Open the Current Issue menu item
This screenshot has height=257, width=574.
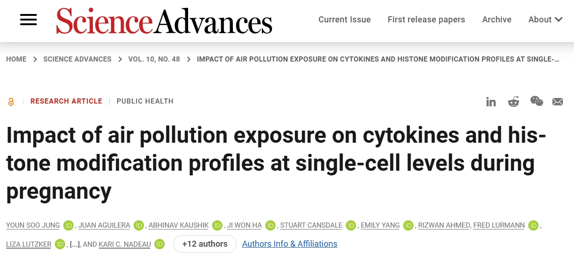[x=344, y=20]
